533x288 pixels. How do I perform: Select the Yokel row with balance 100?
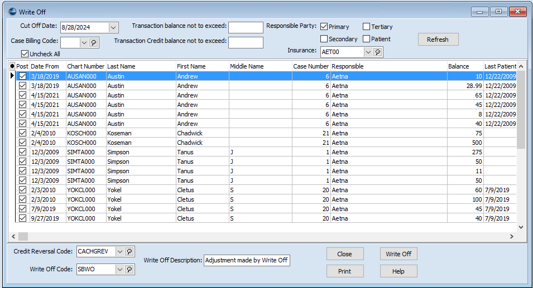267,199
